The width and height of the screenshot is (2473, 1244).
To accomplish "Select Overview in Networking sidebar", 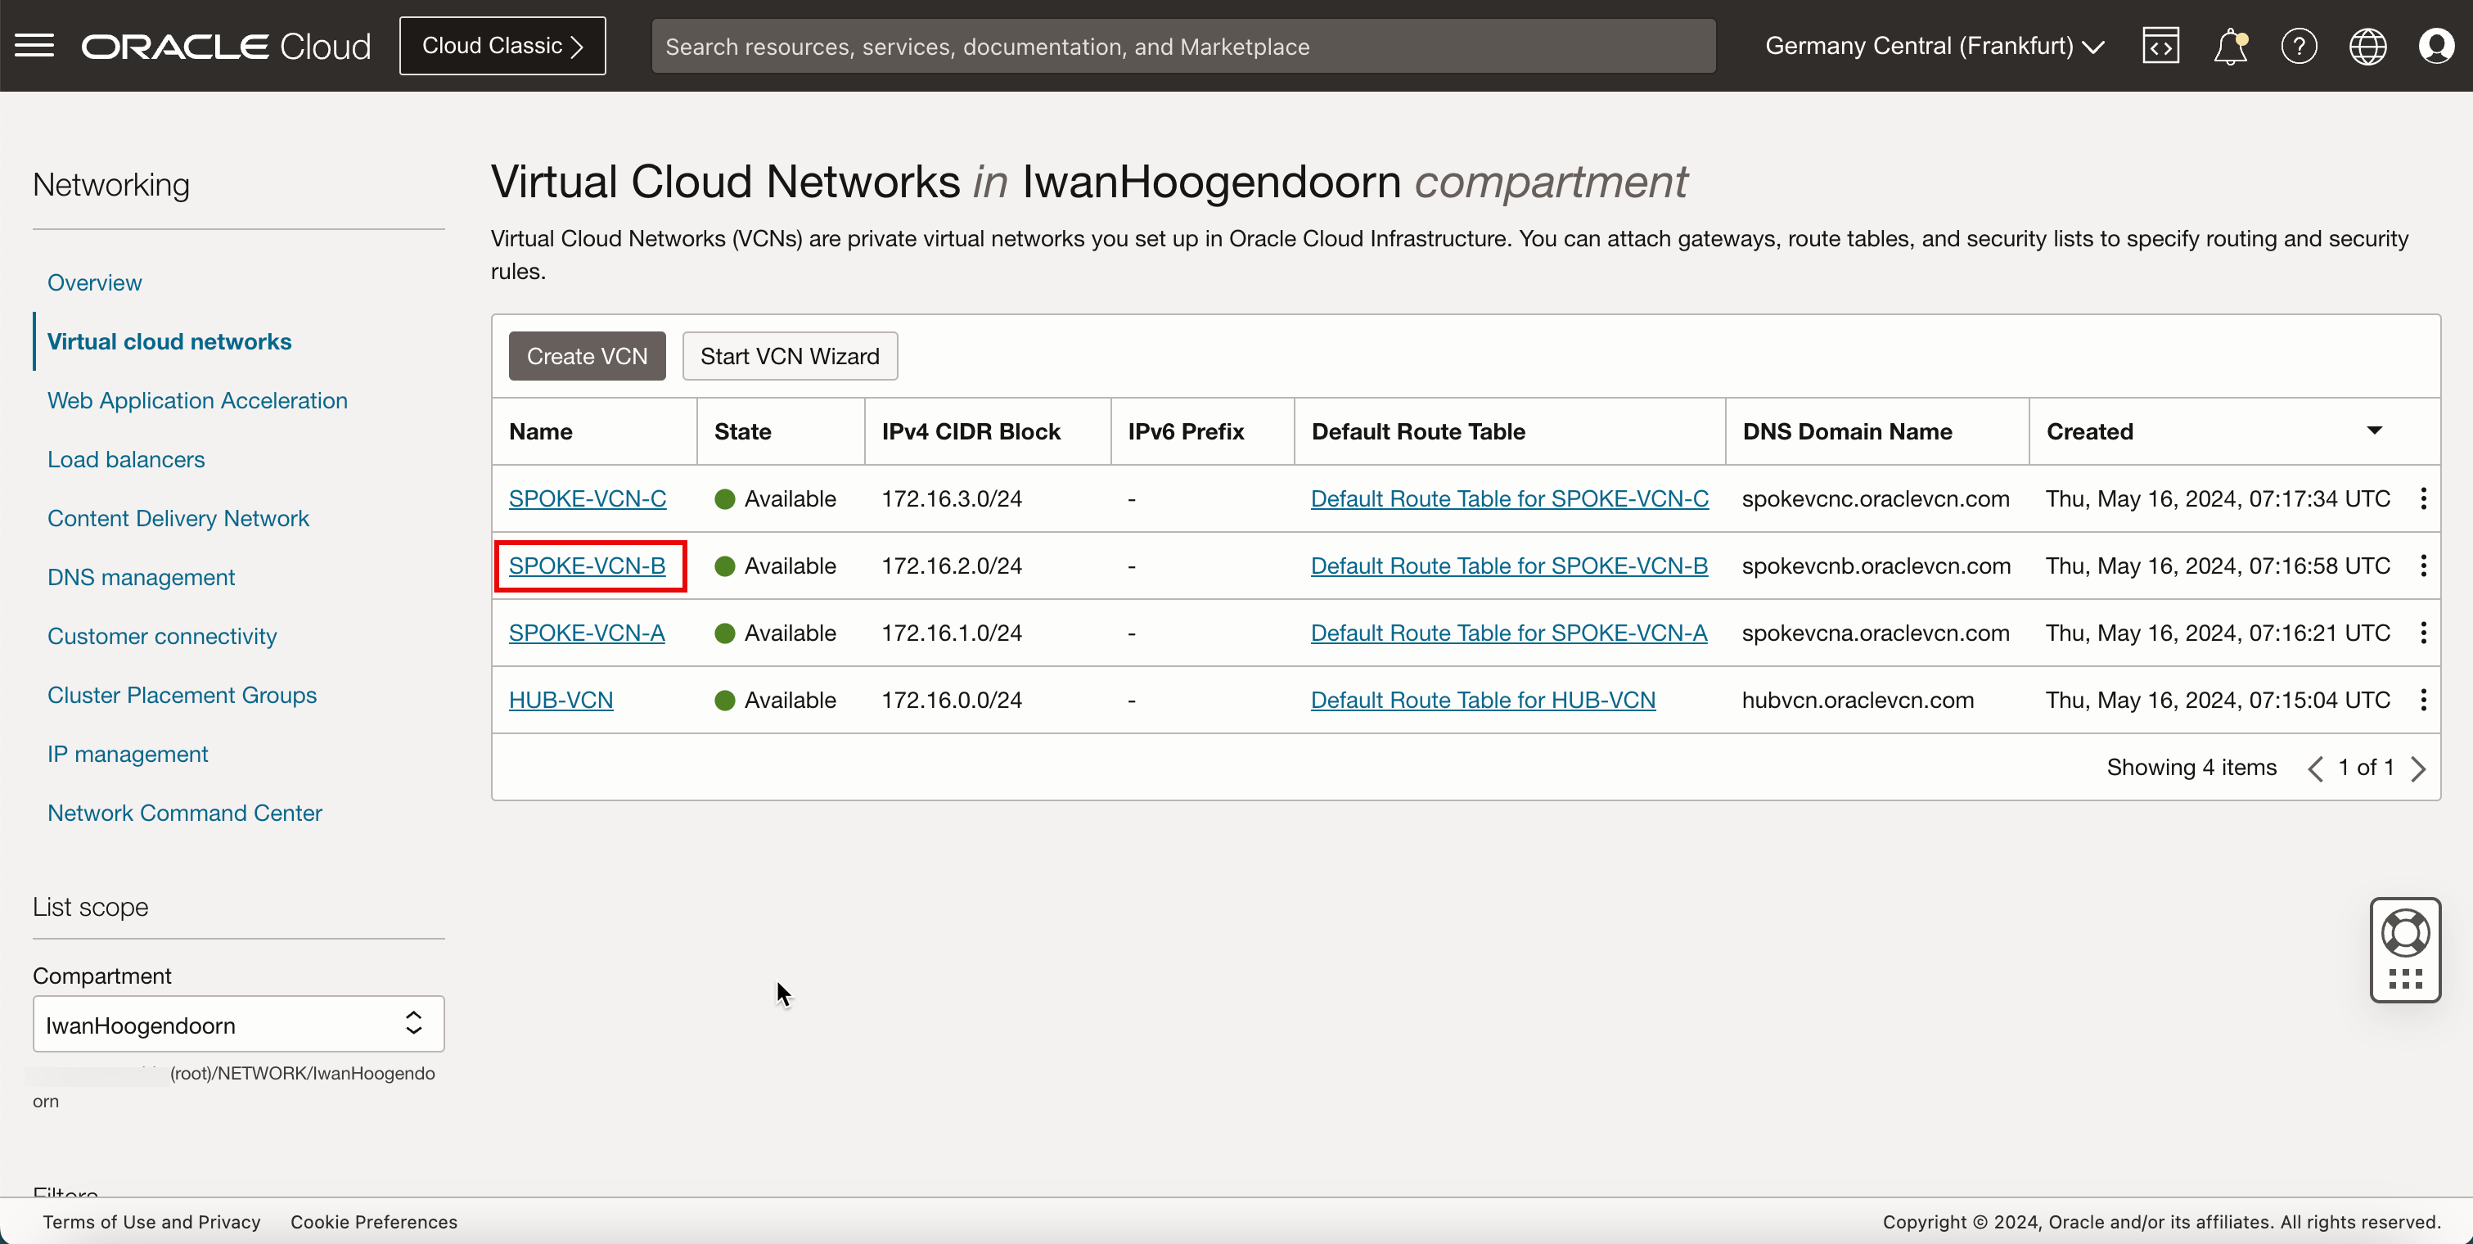I will click(95, 282).
